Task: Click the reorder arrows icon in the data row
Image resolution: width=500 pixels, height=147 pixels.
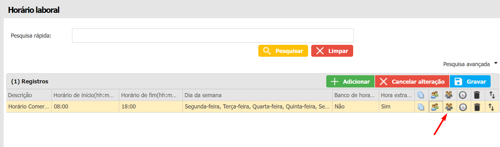Action: point(491,107)
